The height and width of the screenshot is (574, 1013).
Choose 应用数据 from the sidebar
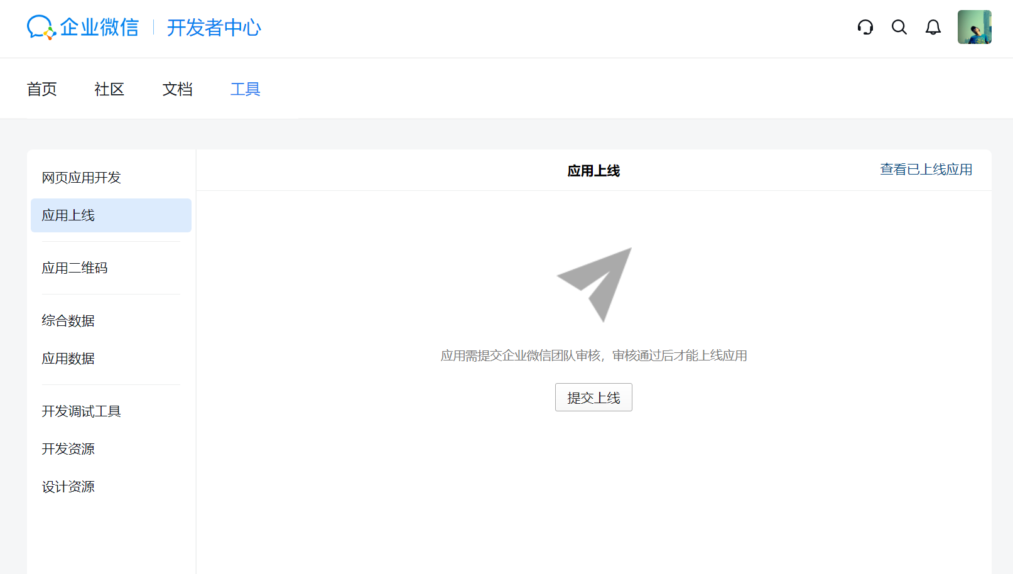tap(68, 359)
